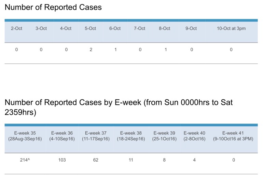Select the 103 value for E-week 36
Viewport: 263px width, 177px height.
coord(62,160)
